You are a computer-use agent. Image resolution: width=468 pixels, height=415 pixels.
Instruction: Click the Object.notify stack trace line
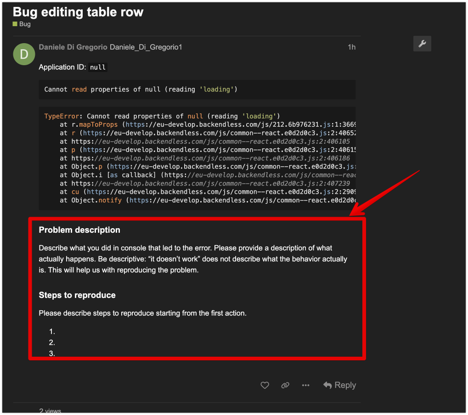click(x=208, y=200)
